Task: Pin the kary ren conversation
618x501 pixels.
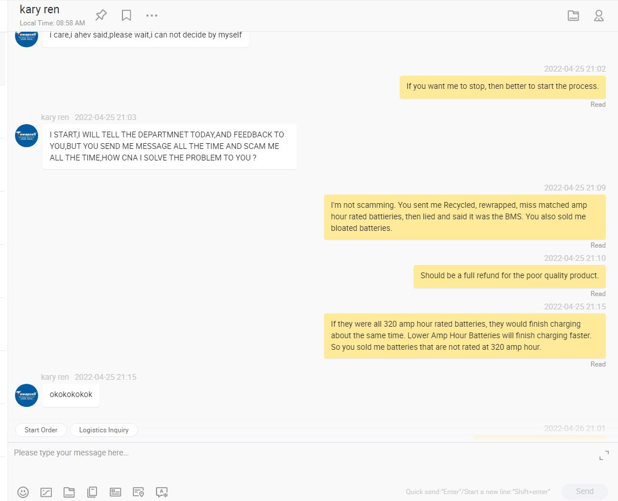Action: [x=101, y=16]
